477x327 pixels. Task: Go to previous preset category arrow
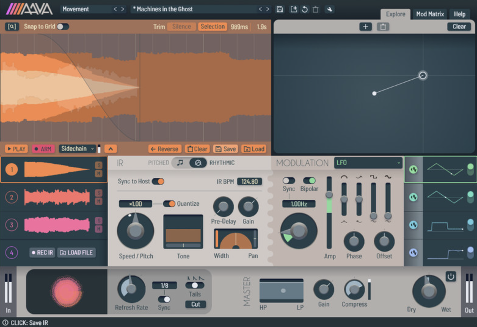click(115, 9)
